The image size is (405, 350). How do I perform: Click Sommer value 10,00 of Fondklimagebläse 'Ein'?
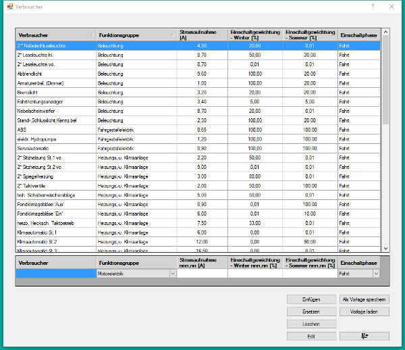tap(310, 214)
